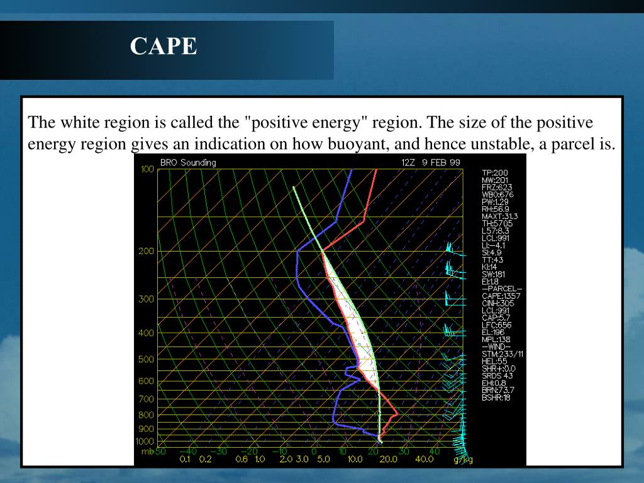Image resolution: width=644 pixels, height=483 pixels.
Task: Click the "-WIND-" section heading
Action: tap(496, 347)
